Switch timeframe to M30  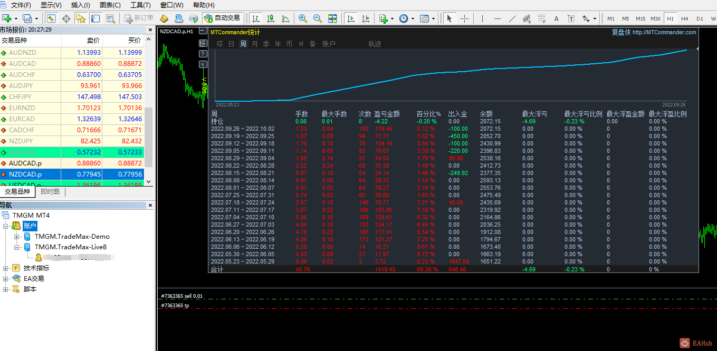655,18
